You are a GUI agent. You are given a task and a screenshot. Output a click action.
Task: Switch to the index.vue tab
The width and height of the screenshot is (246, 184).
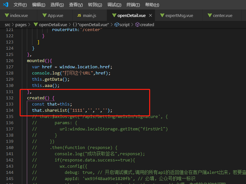coord(19,15)
